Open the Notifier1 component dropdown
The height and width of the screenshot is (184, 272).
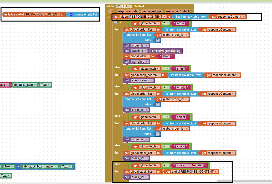coord(146,51)
